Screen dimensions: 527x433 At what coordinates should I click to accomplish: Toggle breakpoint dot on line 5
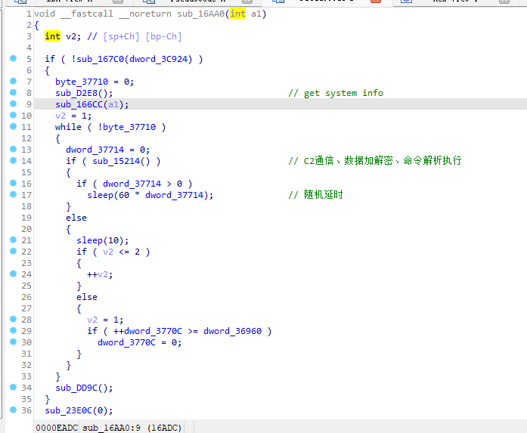click(x=13, y=58)
